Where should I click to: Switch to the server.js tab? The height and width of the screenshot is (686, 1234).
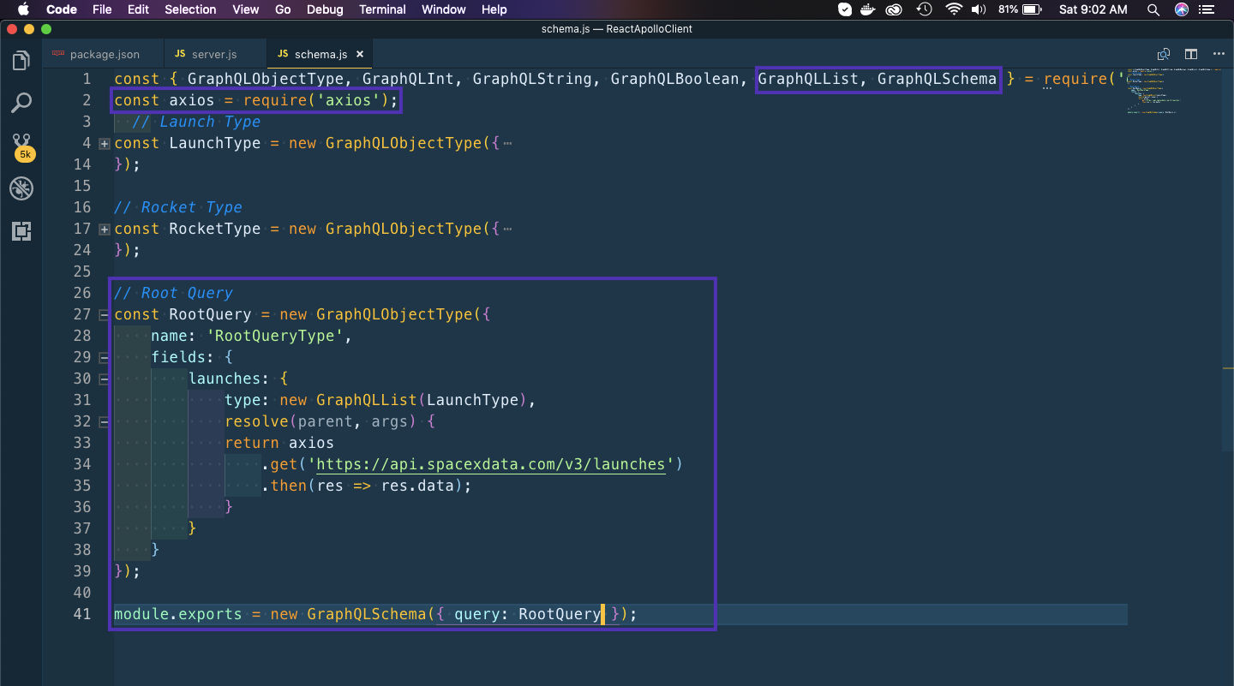(x=213, y=54)
